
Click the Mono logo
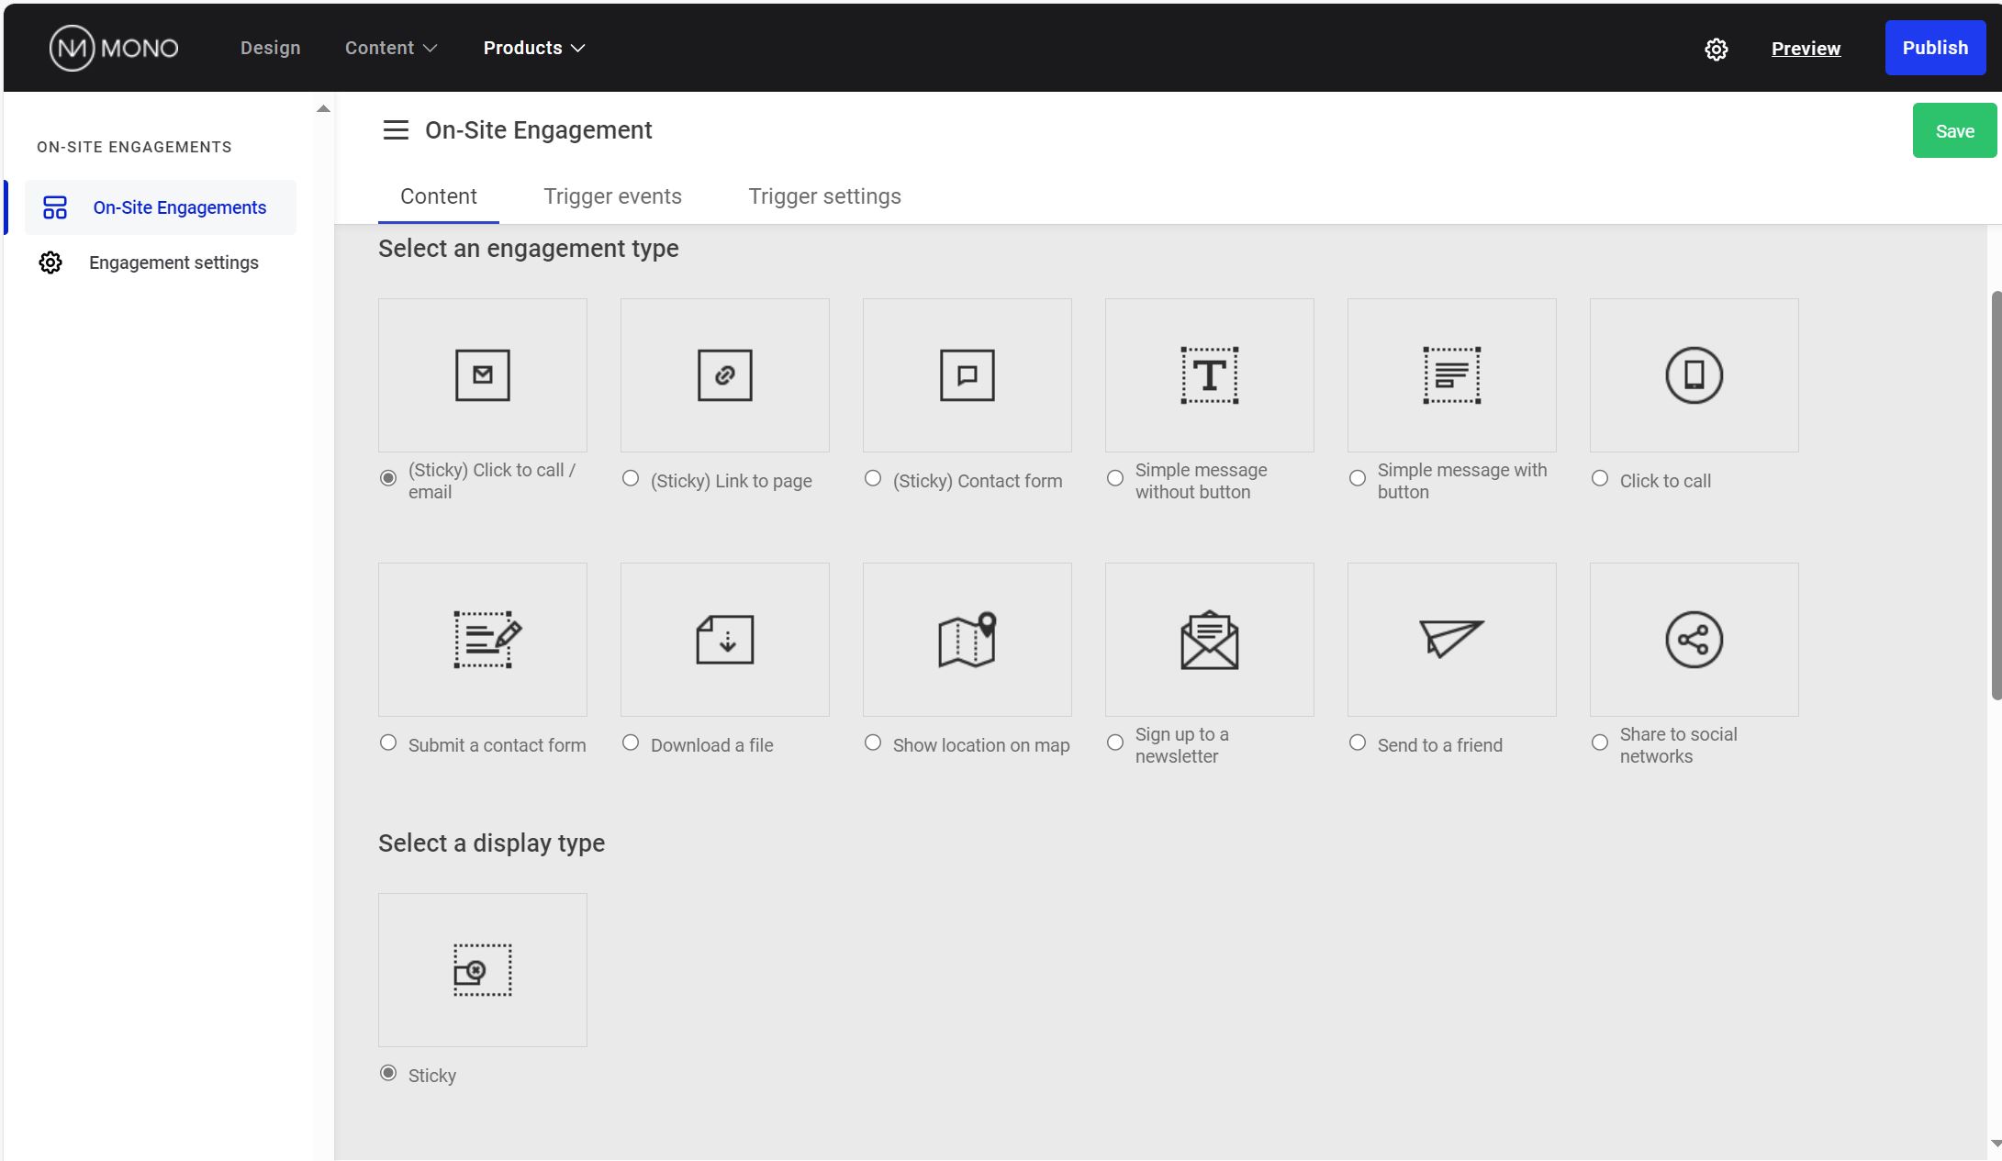114,48
